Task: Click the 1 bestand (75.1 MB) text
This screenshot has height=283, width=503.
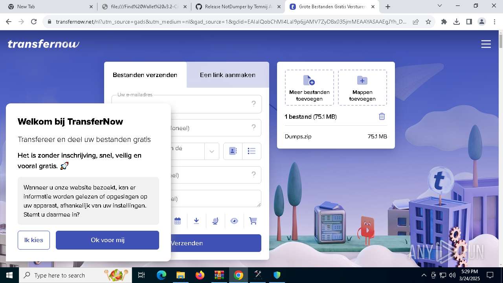Action: click(310, 117)
